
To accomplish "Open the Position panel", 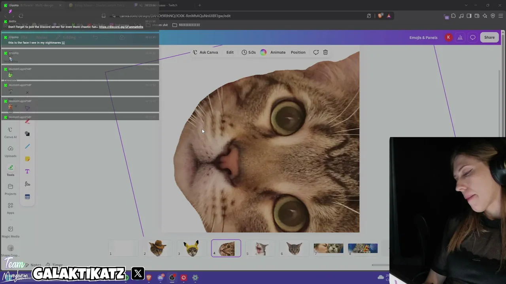I will [x=298, y=52].
